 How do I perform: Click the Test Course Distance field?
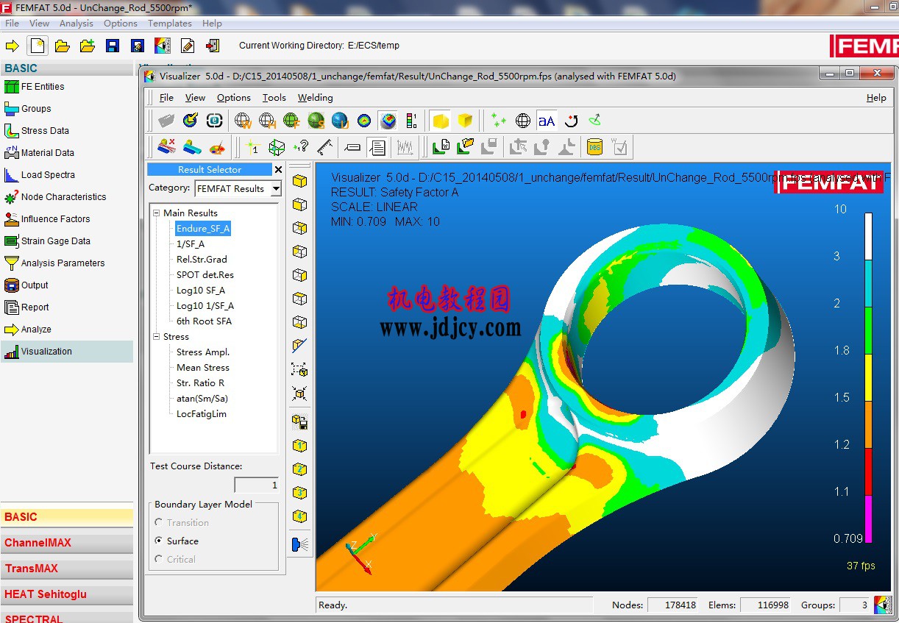(x=257, y=485)
